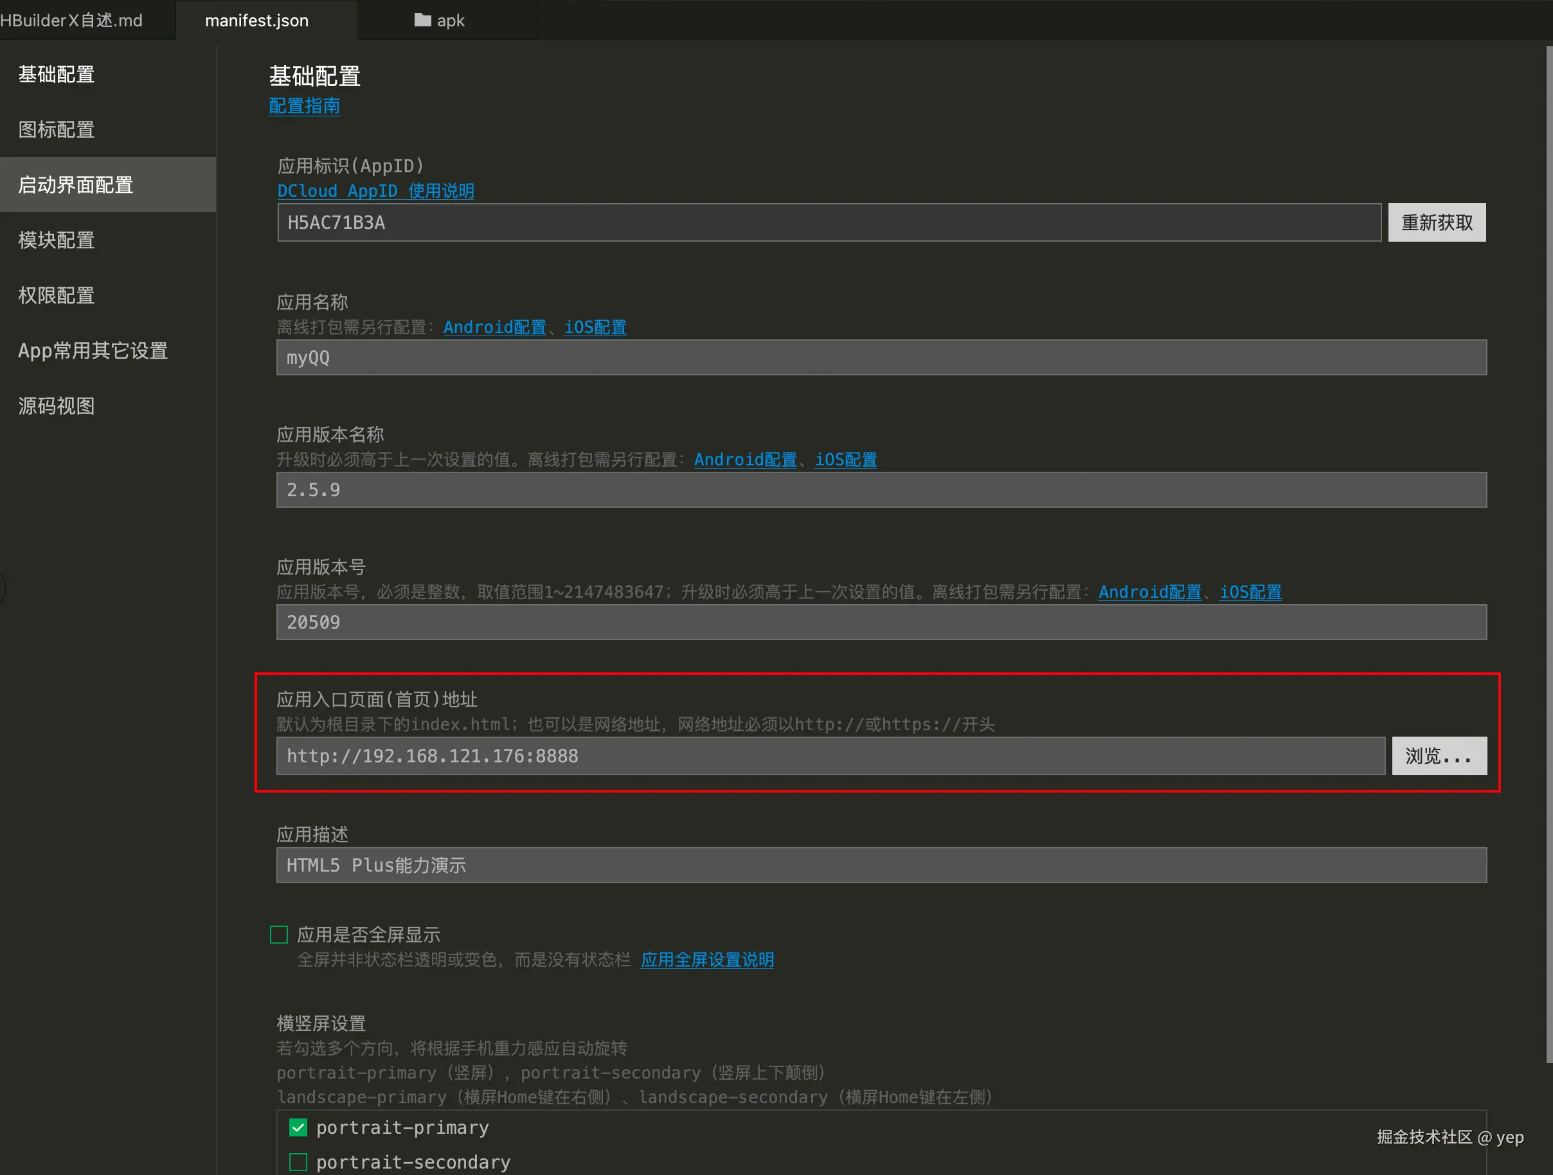Viewport: 1553px width, 1175px height.
Task: Open 应用全屏设置说明 link
Action: tap(707, 960)
